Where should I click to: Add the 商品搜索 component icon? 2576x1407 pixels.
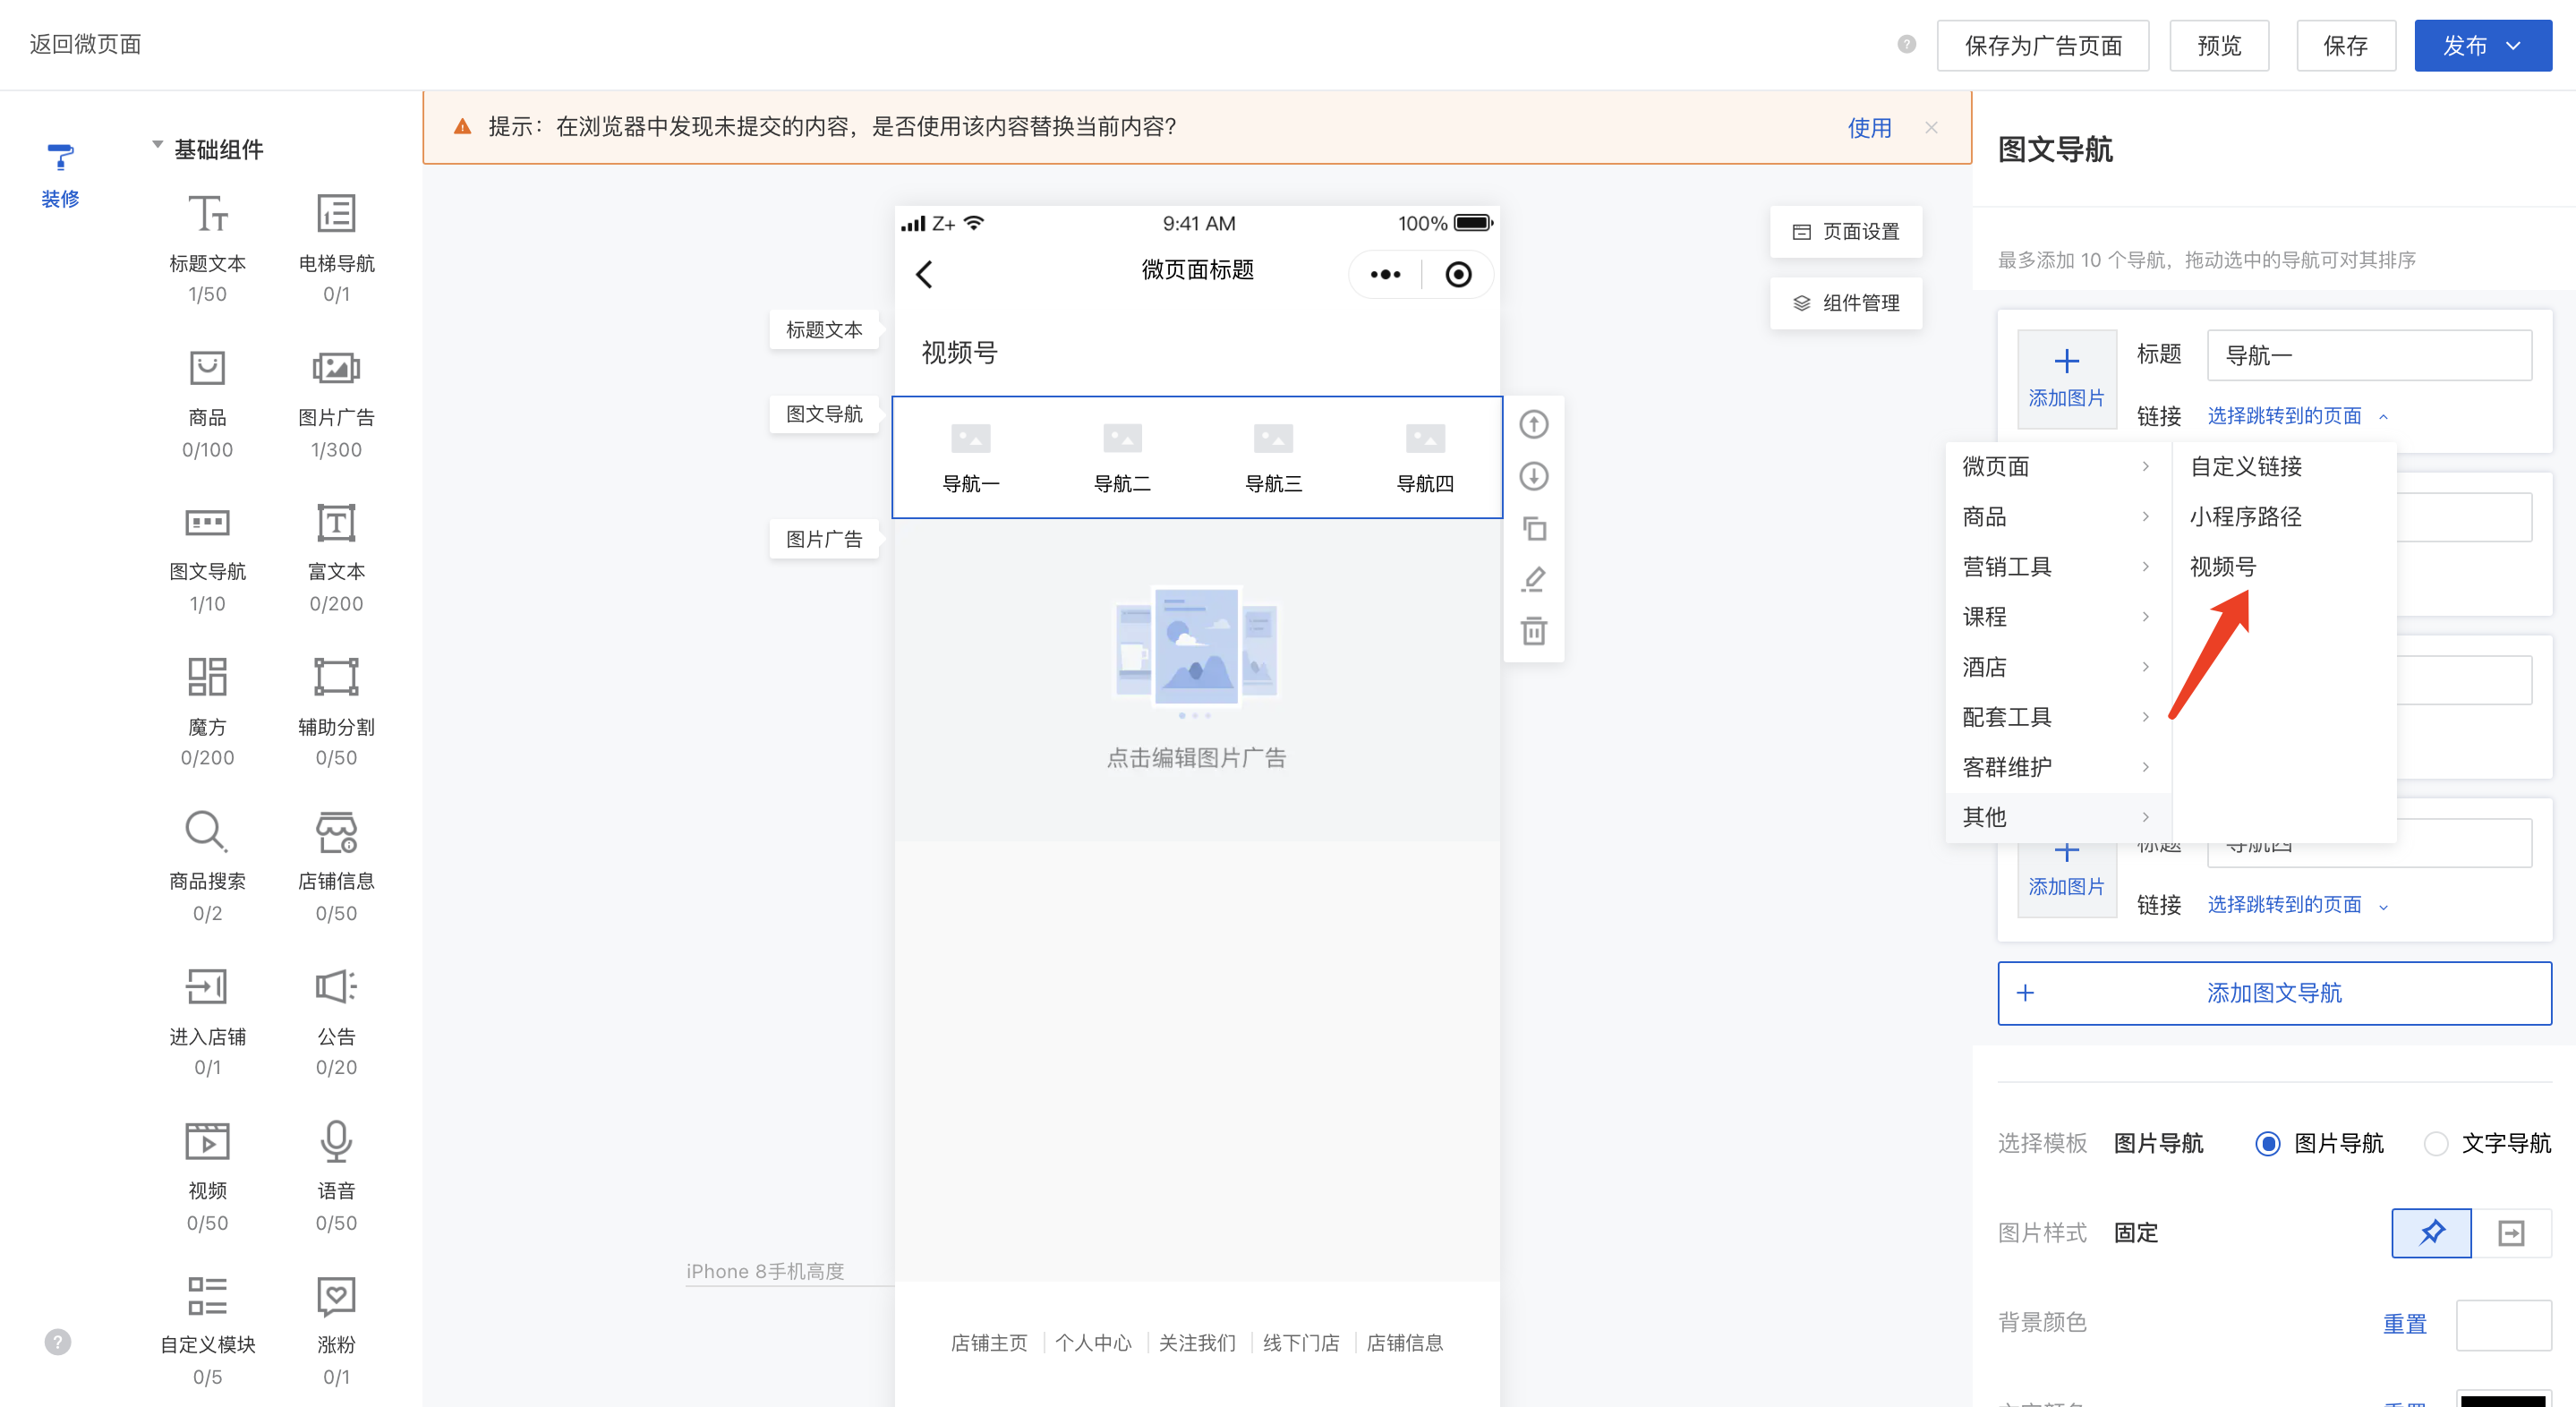(x=207, y=831)
